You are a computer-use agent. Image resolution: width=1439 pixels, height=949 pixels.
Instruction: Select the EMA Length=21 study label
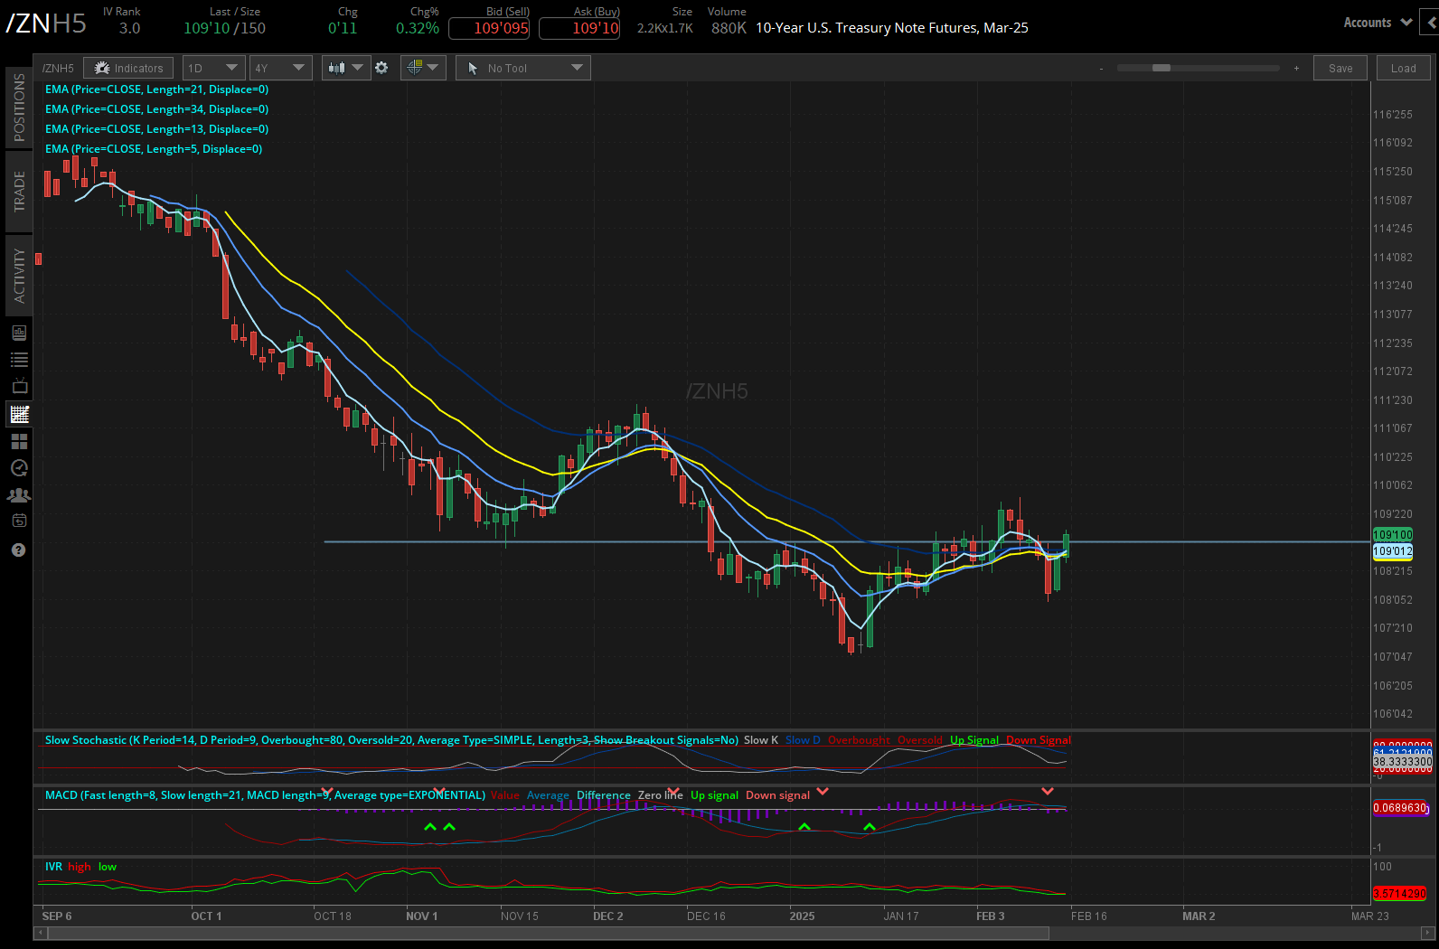157,89
